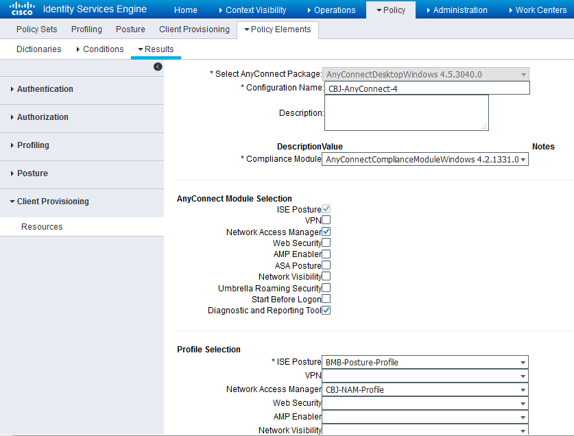Open the ISE Posture profile dropdown arrow
Screen dimensions: 574x436
523,362
